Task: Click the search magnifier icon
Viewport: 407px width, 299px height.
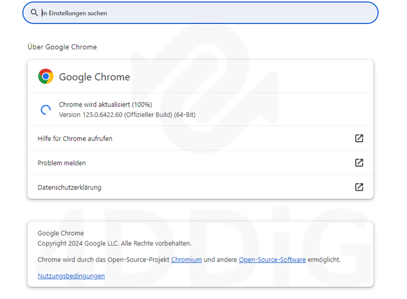Action: 34,12
